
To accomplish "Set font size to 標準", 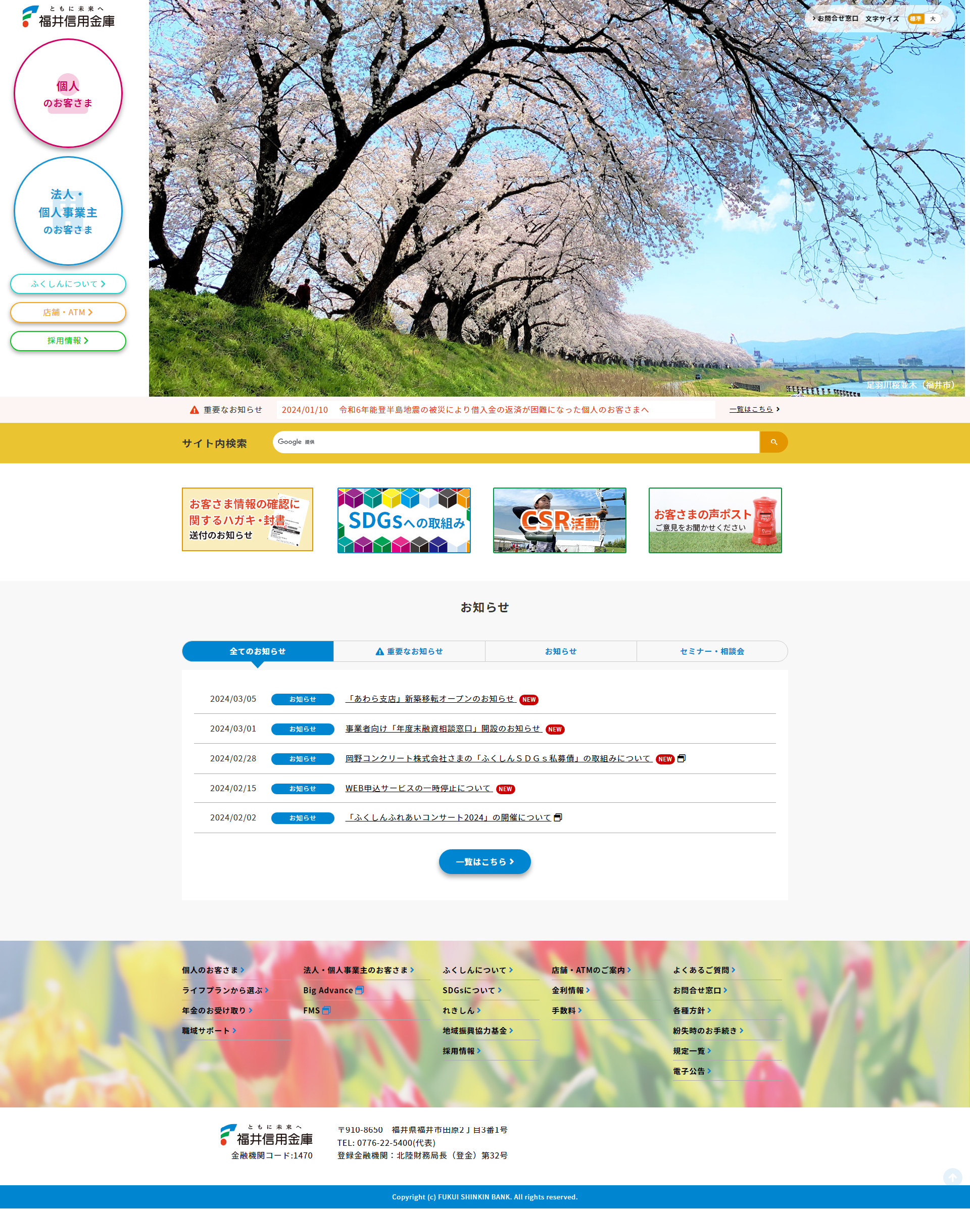I will (915, 19).
